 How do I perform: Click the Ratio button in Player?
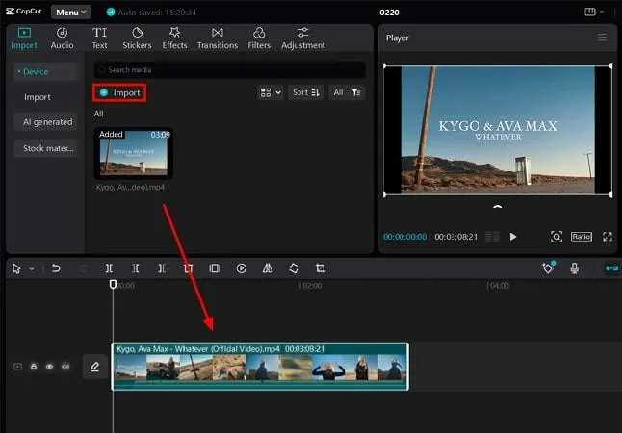581,237
